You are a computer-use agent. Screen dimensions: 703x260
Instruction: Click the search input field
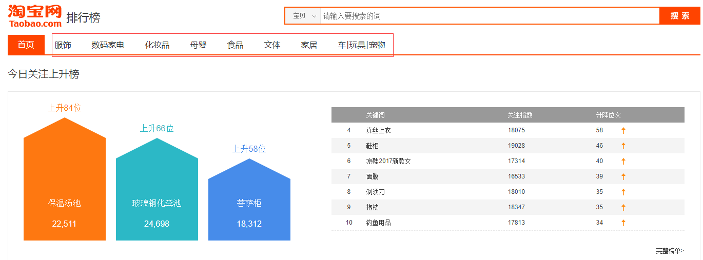[487, 16]
